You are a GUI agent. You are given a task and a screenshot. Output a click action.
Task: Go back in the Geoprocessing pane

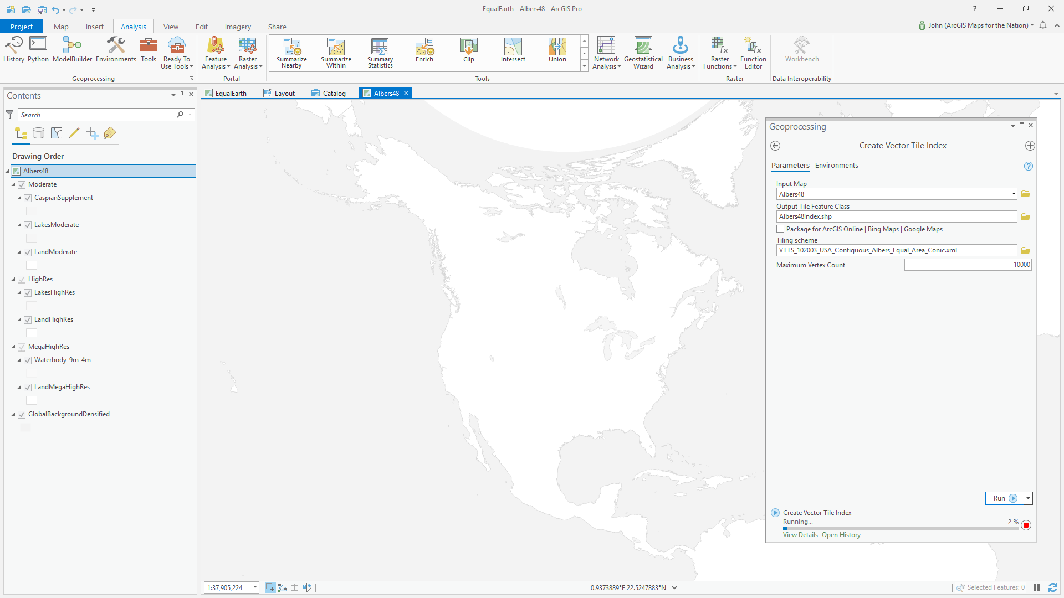775,146
